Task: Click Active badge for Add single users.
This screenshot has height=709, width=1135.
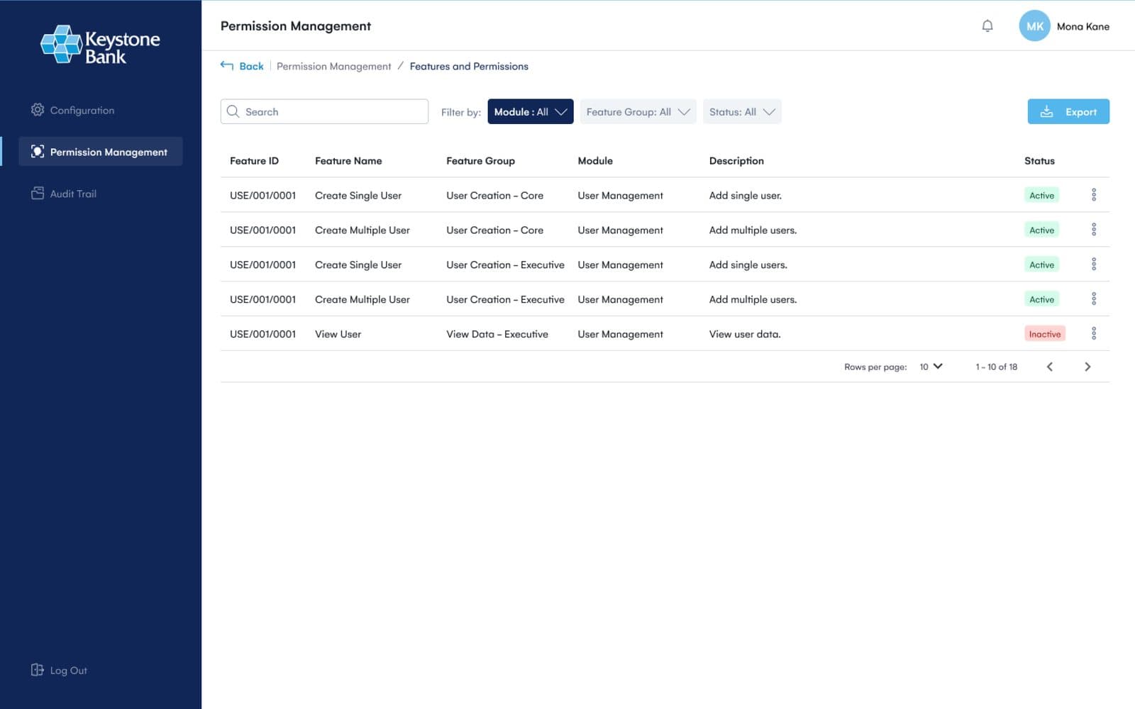Action: click(x=1041, y=264)
